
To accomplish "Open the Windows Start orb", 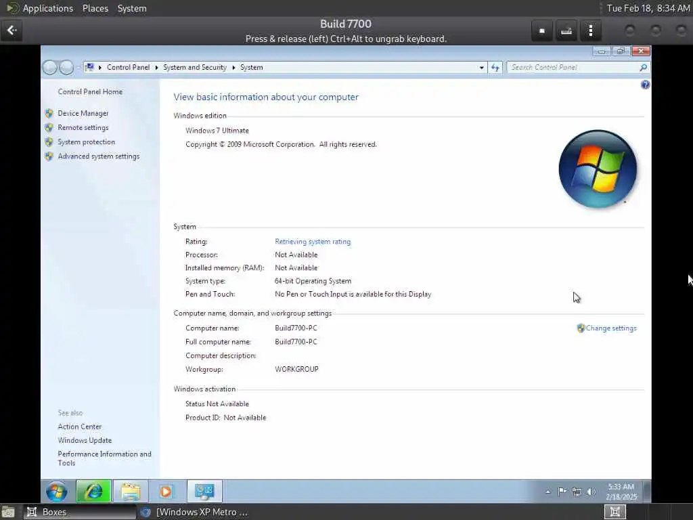I will [57, 492].
